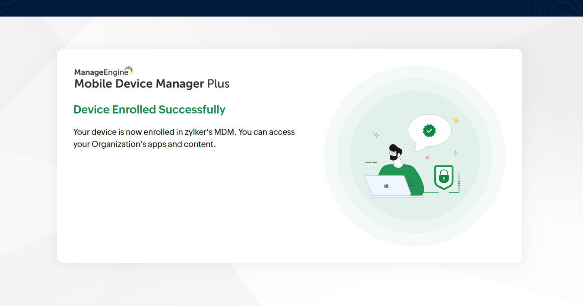
Task: Select the "Mobile Device Manager Plus" title
Action: pyautogui.click(x=152, y=84)
